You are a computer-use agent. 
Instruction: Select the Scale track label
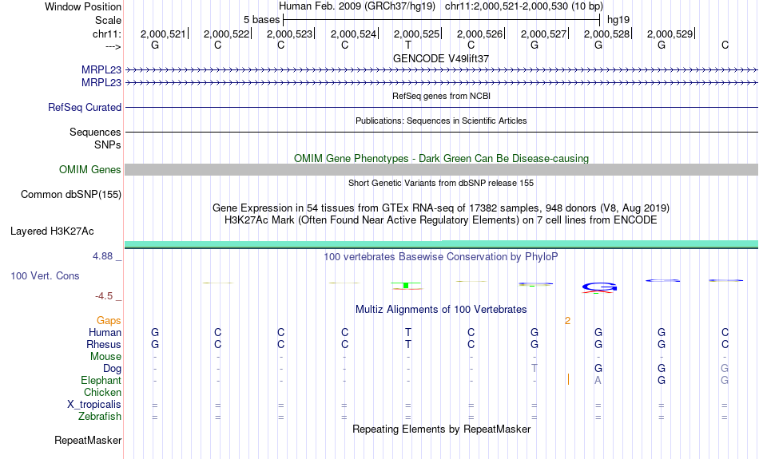[108, 20]
